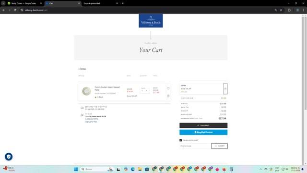
Task: Open Firefox from the taskbar
Action: (x=224, y=169)
